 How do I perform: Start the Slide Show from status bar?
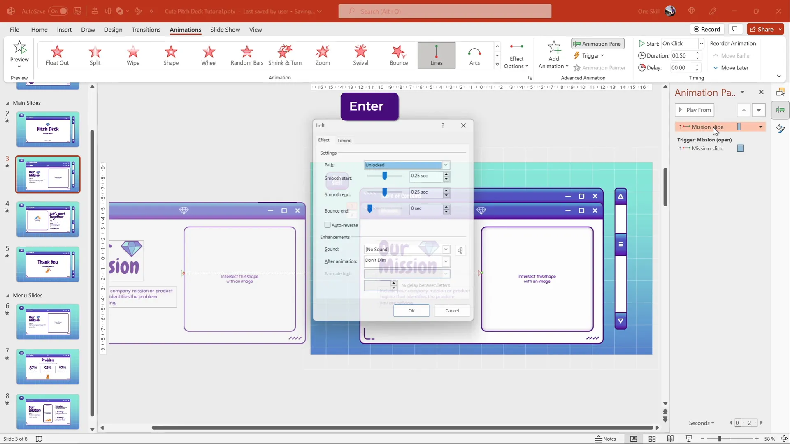pyautogui.click(x=689, y=439)
